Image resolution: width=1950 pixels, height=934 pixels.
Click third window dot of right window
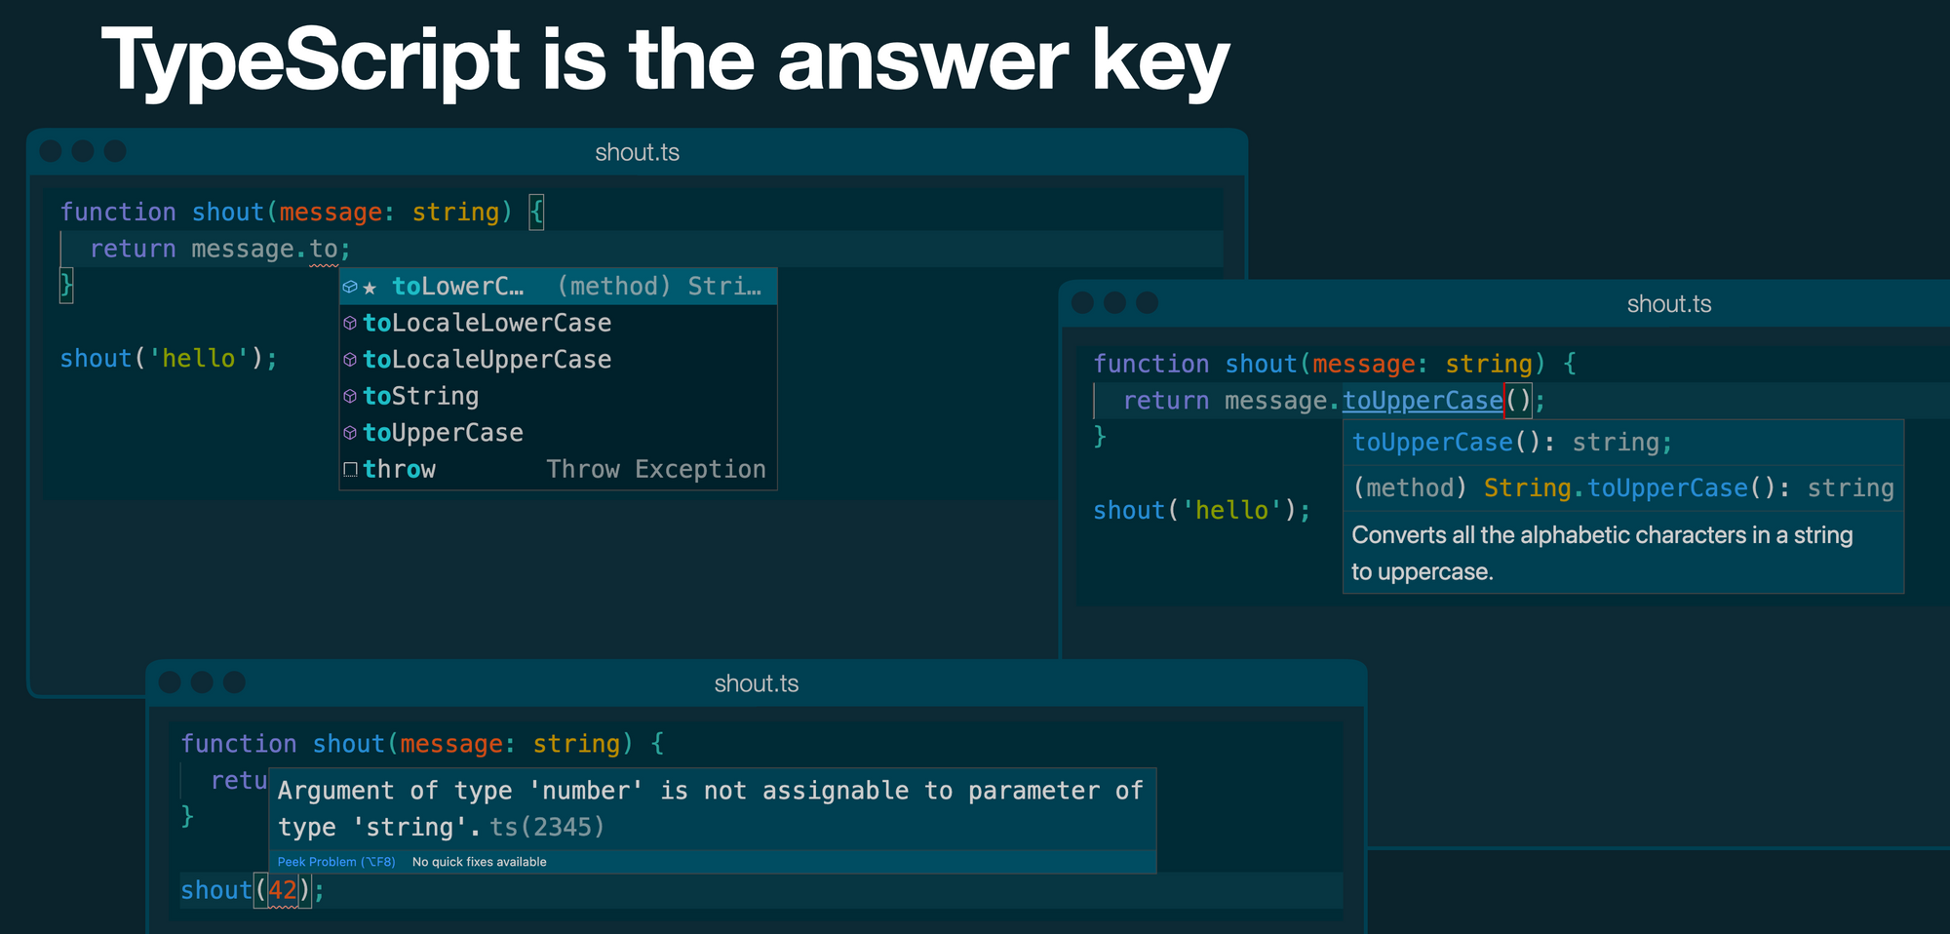pyautogui.click(x=1148, y=302)
